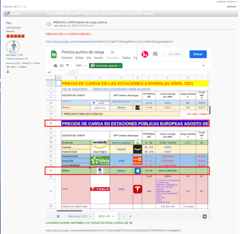Click the Wenea app icon in row 51
The image size is (240, 234).
tap(138, 107)
